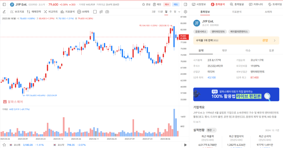Add JYP Ent. to 관심 favorites star
Image resolution: width=283 pixels, height=148 pixels.
144,4
